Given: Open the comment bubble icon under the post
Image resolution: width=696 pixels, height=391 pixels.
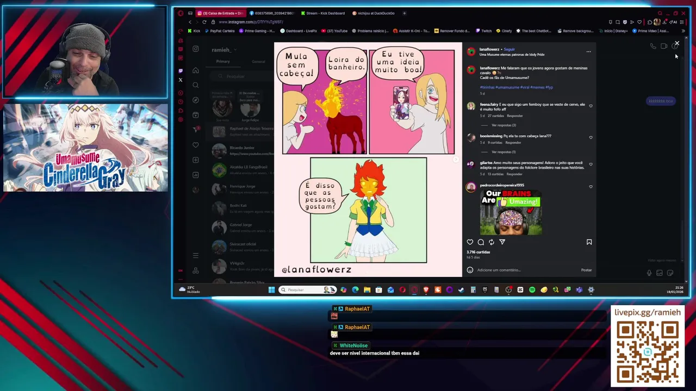Looking at the screenshot, I should (481, 242).
